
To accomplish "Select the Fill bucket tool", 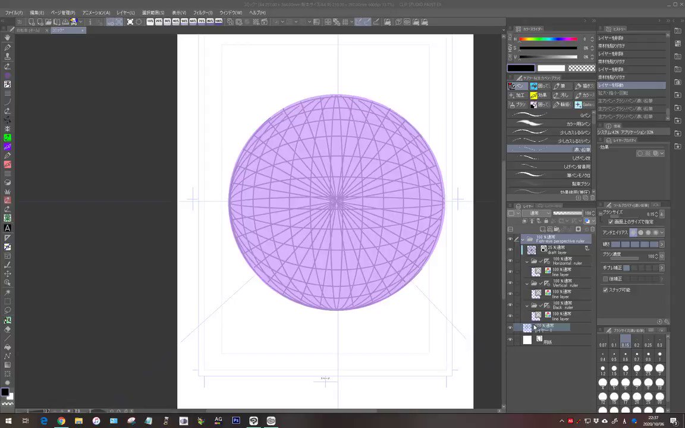I will (7, 347).
